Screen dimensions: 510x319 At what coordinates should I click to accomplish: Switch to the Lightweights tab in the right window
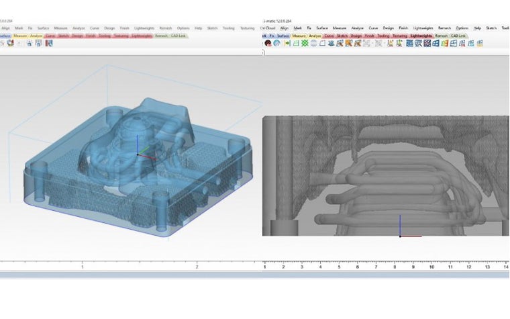pos(421,35)
